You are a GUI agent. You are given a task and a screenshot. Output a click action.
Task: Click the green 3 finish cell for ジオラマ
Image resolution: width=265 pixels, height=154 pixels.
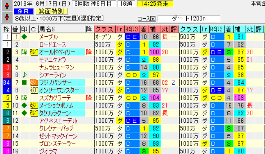pyautogui.click(x=144, y=151)
